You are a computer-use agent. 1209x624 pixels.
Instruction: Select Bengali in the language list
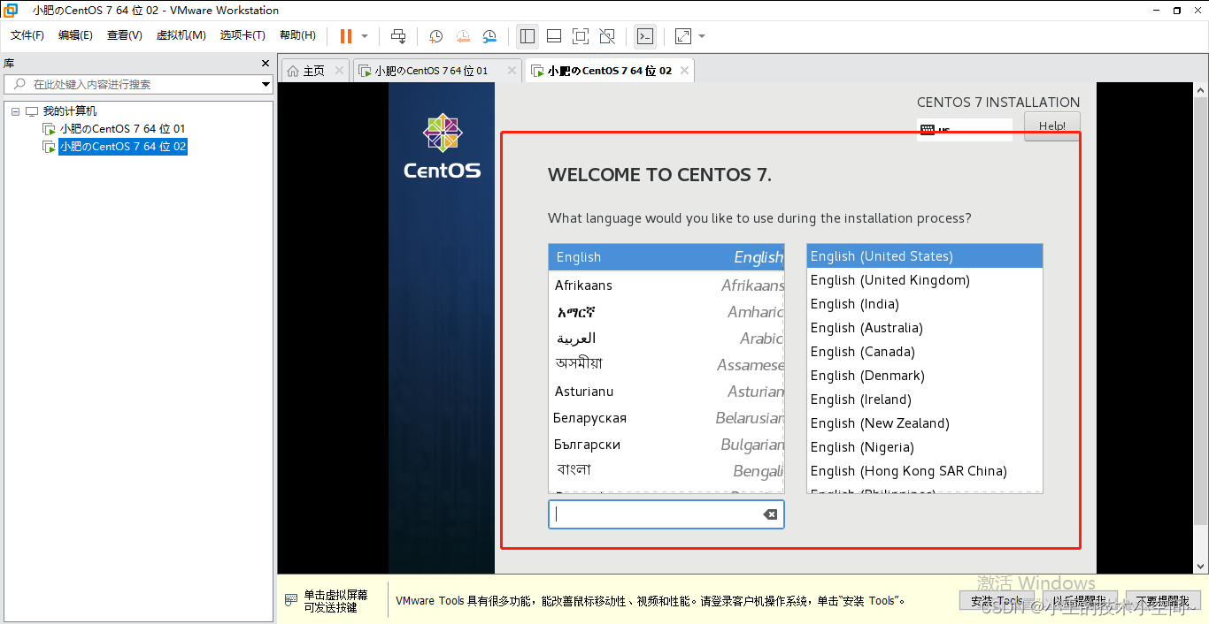coord(666,471)
